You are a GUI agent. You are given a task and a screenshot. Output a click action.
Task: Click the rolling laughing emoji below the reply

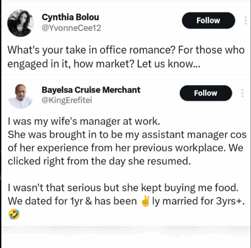[x=13, y=215]
